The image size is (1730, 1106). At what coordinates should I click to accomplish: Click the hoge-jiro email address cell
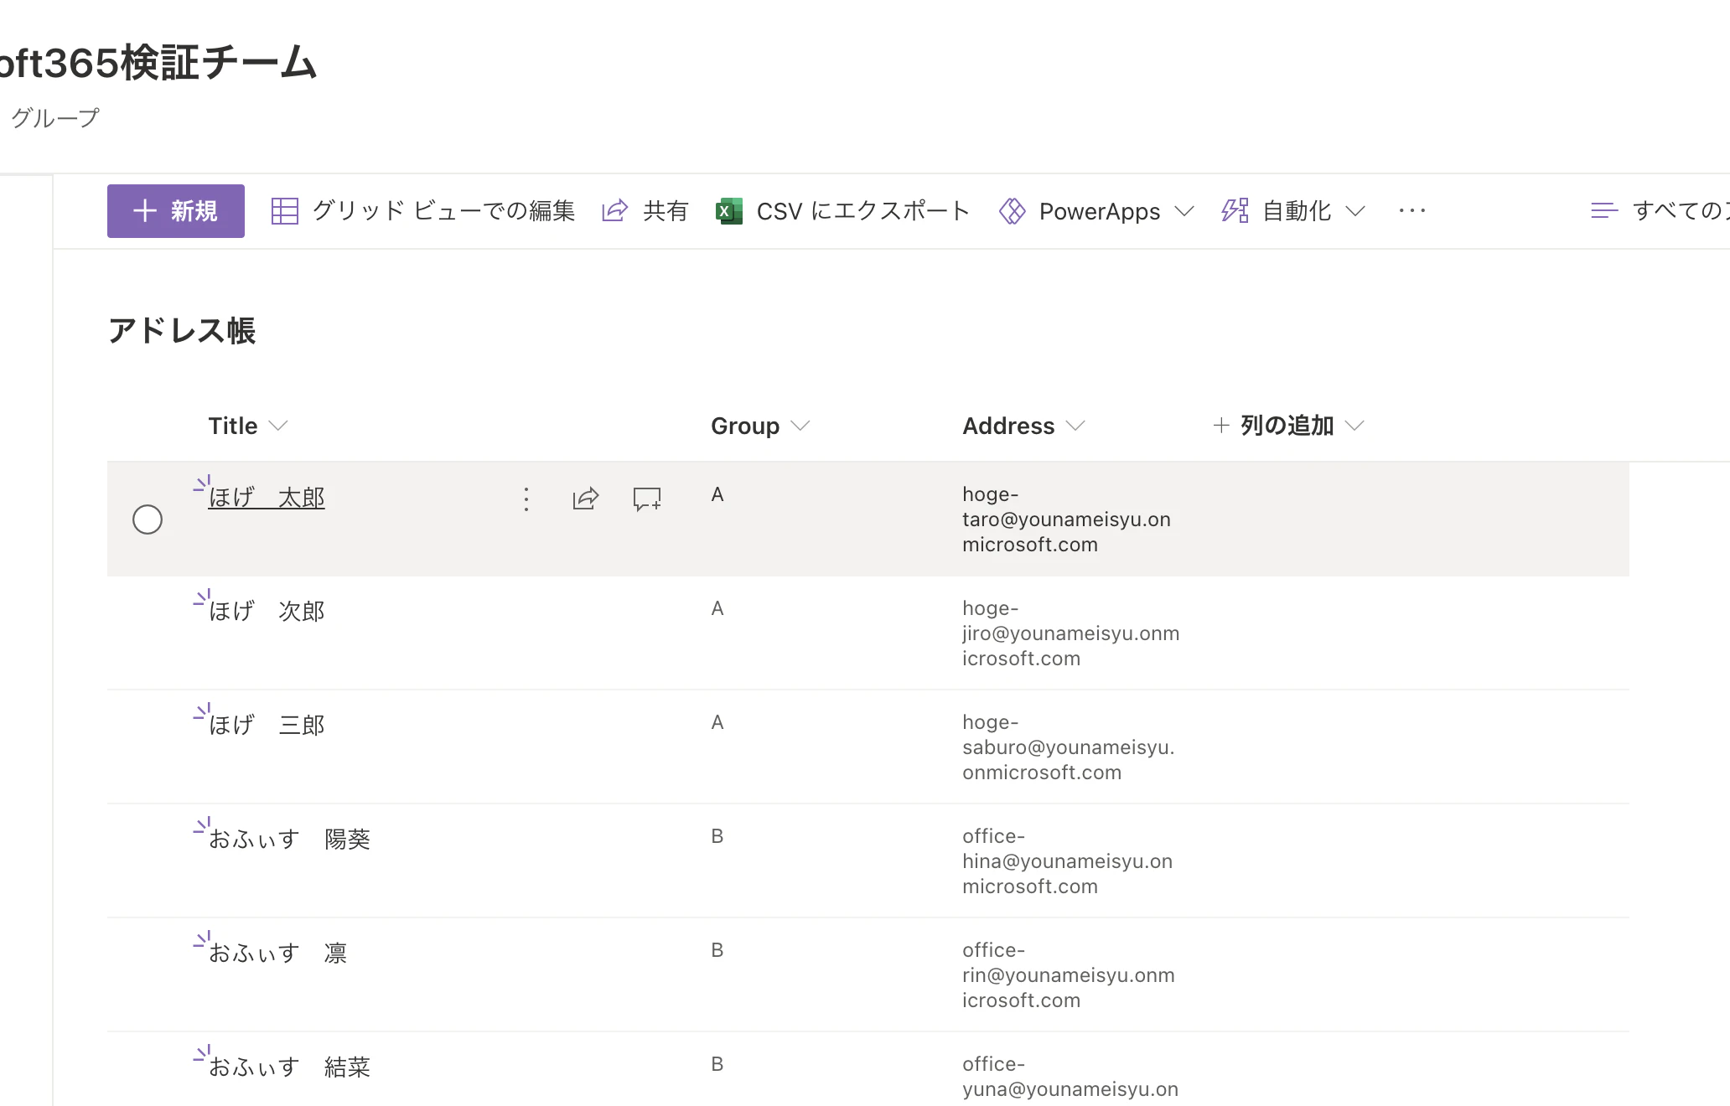point(1070,633)
